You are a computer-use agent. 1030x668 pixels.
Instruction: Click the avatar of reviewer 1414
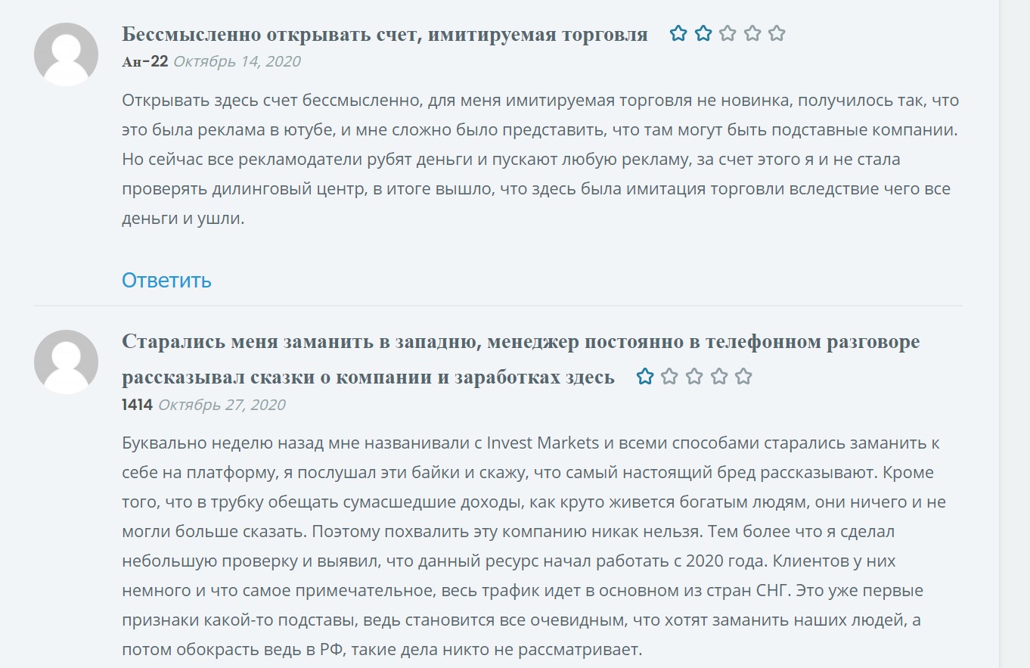click(x=67, y=362)
